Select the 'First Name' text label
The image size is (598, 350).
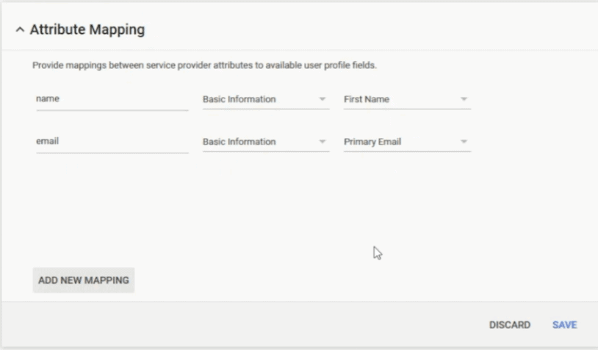click(367, 99)
